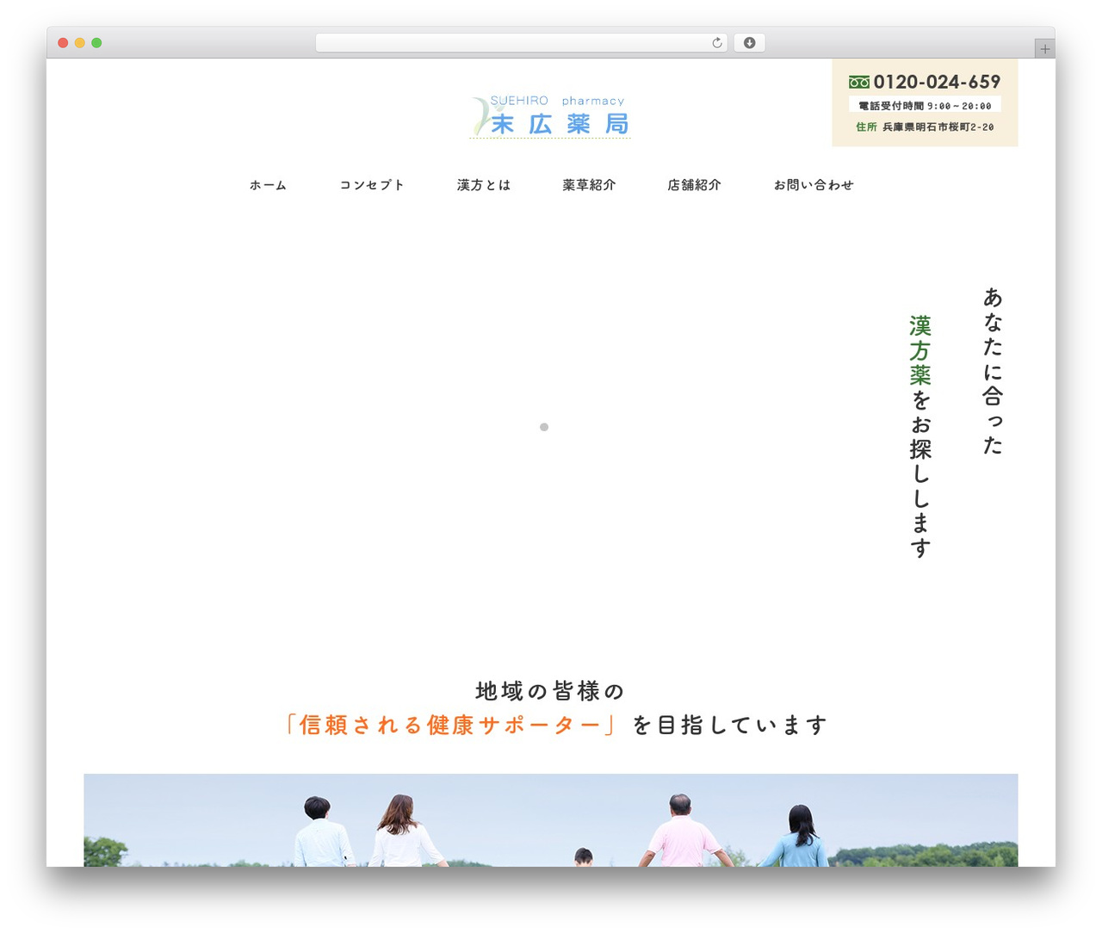Viewport: 1102px width, 933px height.
Task: Click orange text 信頼される健康サポーター
Action: [x=449, y=725]
